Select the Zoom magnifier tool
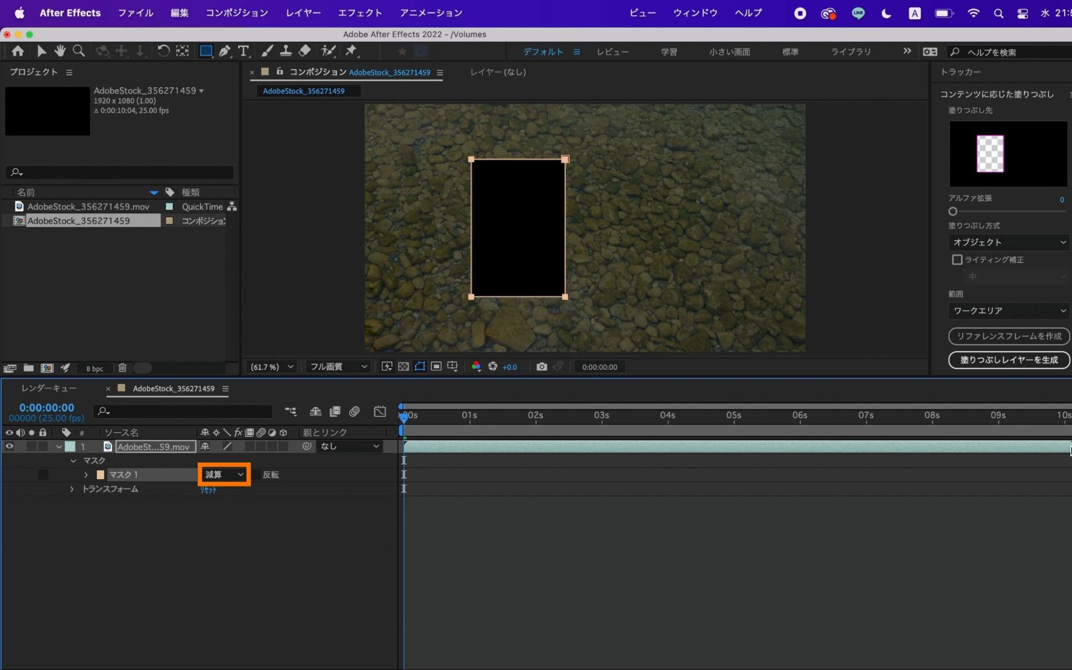This screenshot has height=670, width=1072. 79,51
